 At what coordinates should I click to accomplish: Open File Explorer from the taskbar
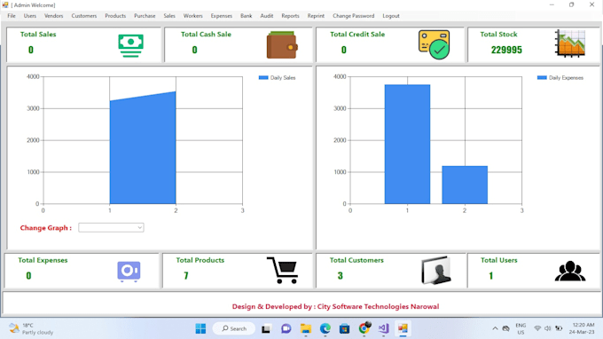point(306,328)
